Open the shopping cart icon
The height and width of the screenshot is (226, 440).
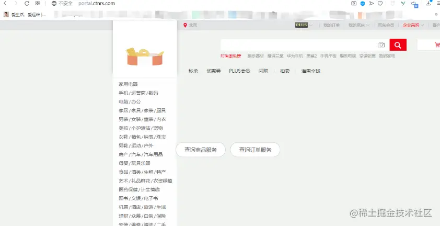(x=437, y=44)
